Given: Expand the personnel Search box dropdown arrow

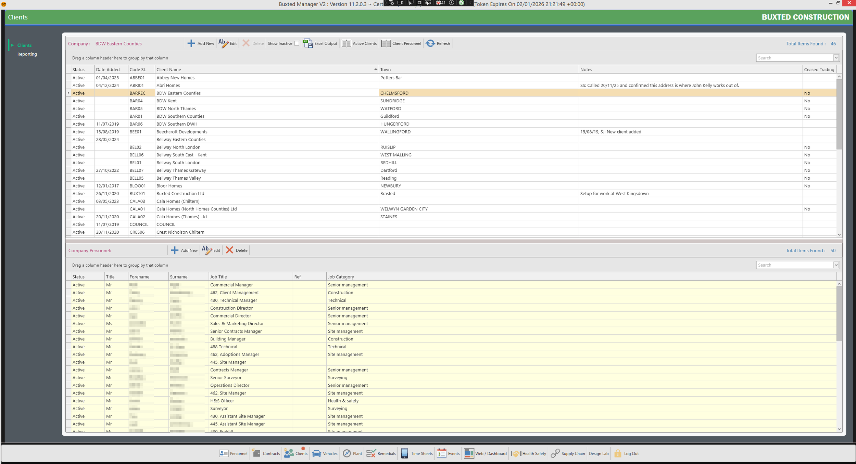Looking at the screenshot, I should (x=836, y=265).
